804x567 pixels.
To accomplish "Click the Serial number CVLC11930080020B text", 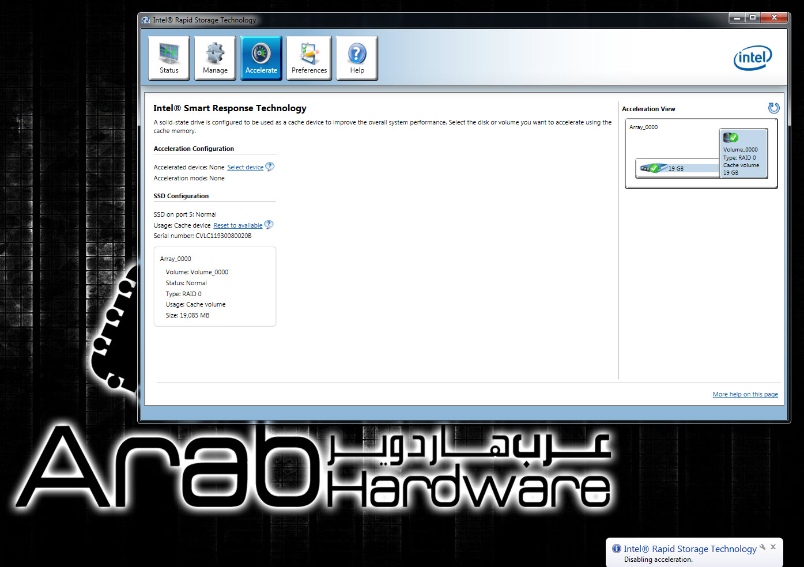I will pyautogui.click(x=202, y=236).
